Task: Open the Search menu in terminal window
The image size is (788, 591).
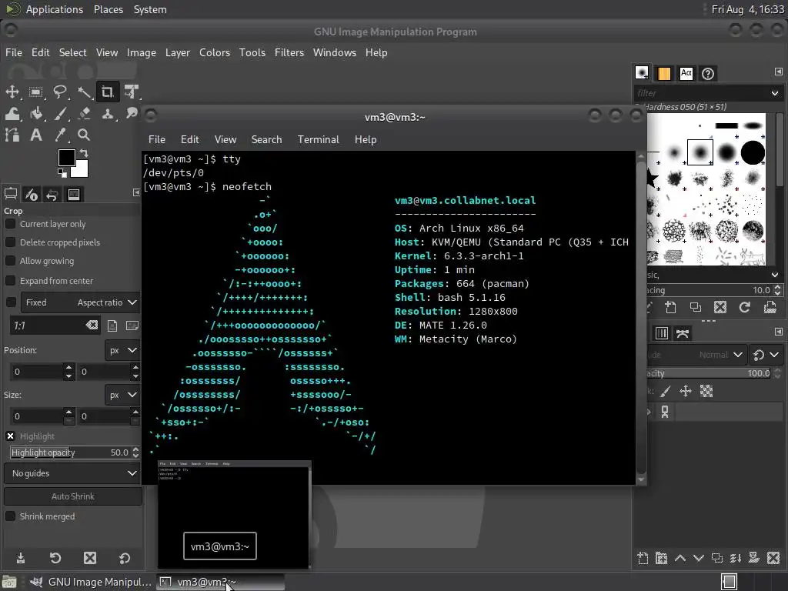Action: click(266, 139)
